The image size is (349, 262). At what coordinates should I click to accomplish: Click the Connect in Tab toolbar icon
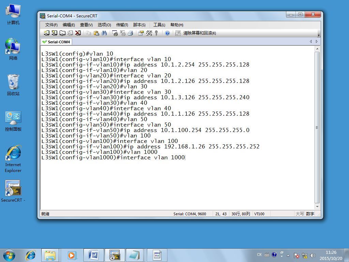pos(62,33)
